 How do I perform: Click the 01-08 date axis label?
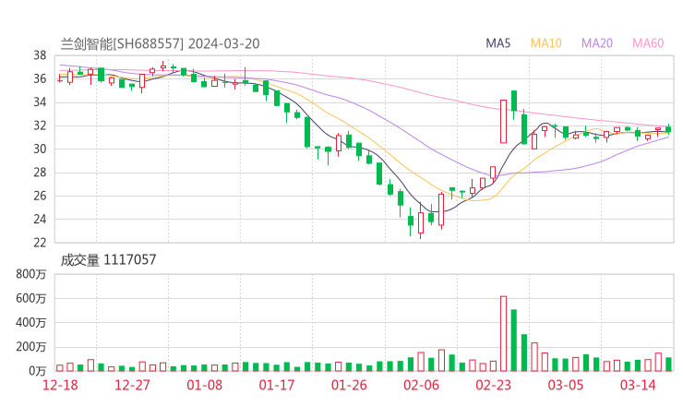click(204, 385)
